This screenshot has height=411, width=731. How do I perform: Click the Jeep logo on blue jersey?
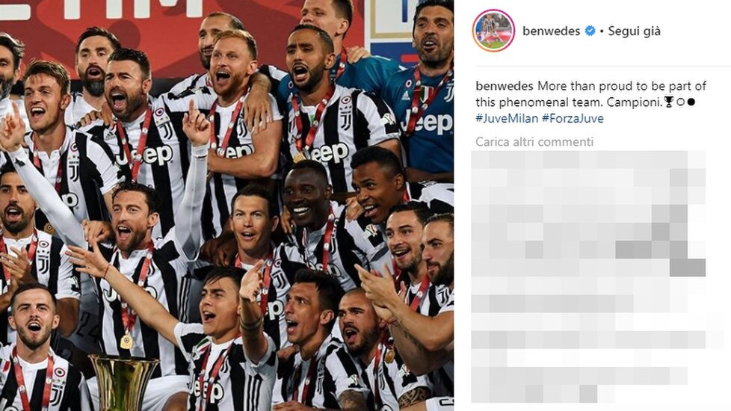click(x=428, y=123)
